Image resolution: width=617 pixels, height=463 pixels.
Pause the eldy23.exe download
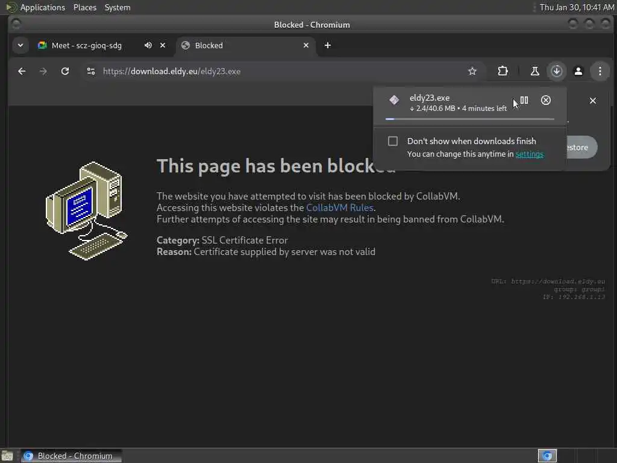(524, 101)
